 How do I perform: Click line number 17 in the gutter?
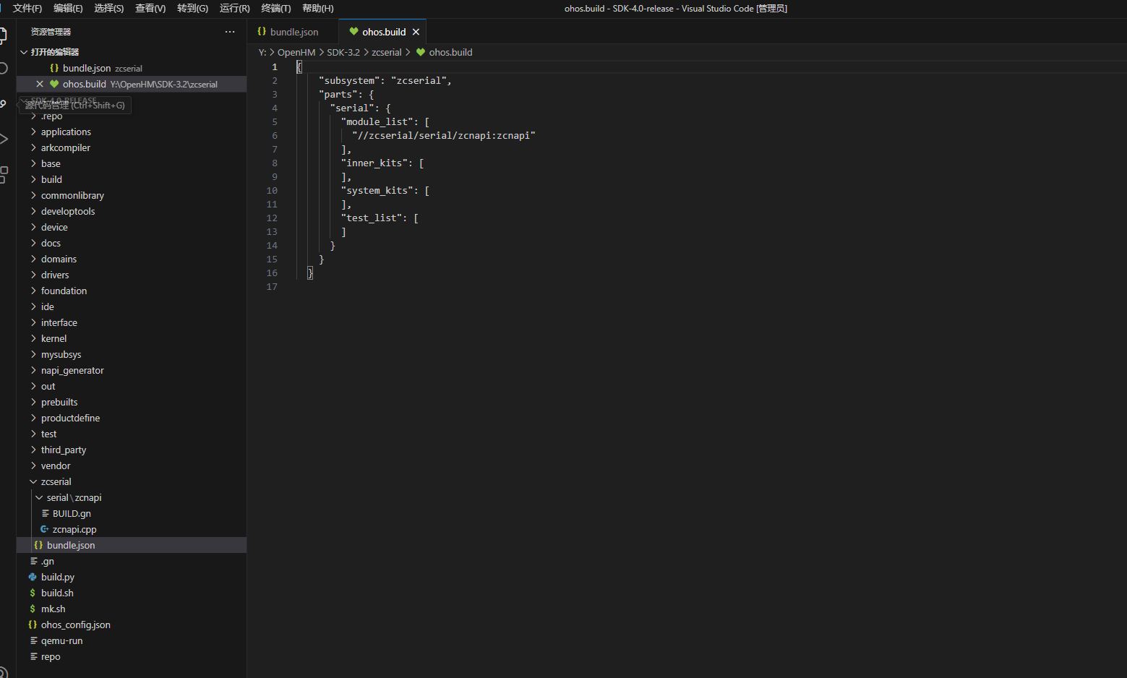pos(272,286)
